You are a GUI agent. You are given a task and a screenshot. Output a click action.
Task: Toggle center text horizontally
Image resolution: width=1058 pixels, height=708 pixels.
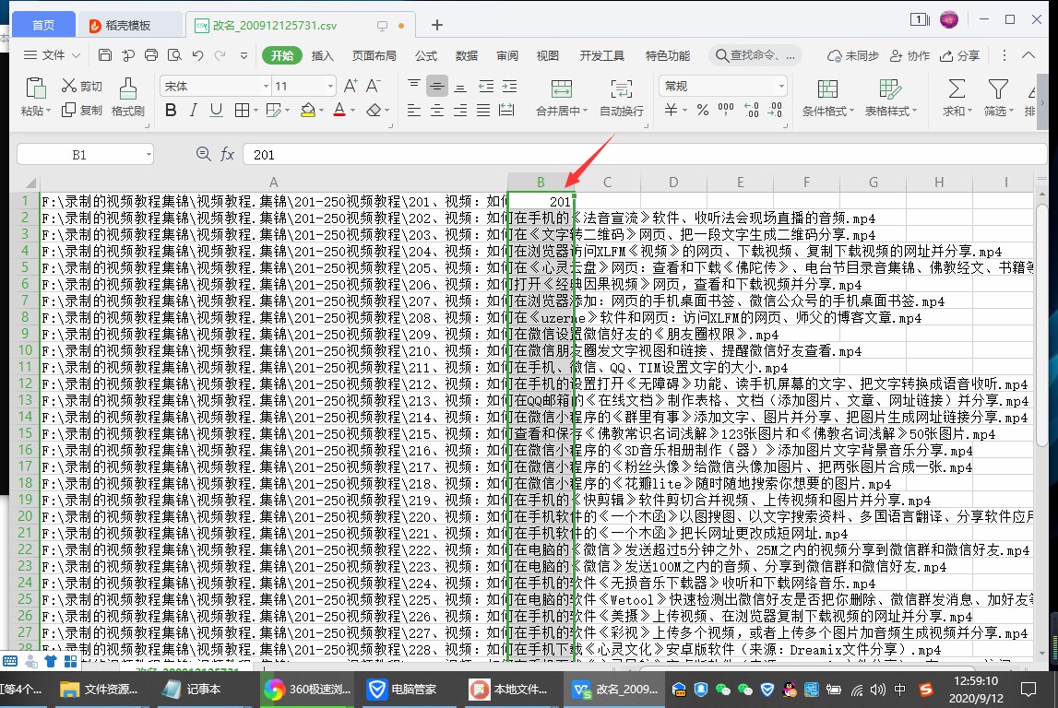pyautogui.click(x=437, y=110)
